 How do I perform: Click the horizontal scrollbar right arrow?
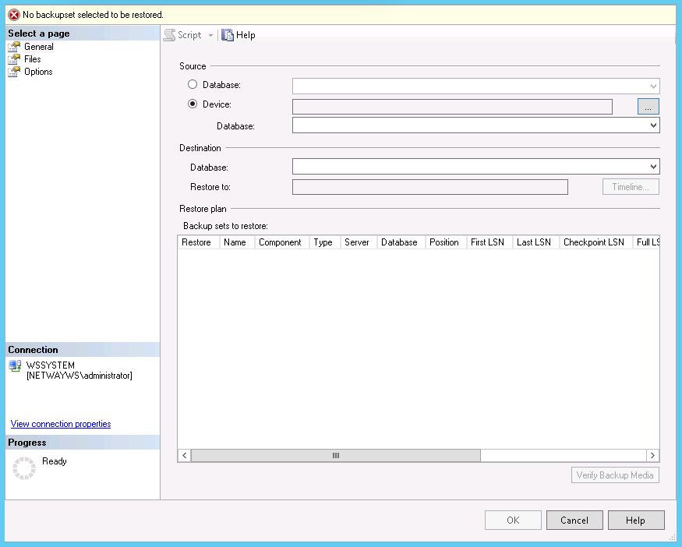pyautogui.click(x=653, y=456)
